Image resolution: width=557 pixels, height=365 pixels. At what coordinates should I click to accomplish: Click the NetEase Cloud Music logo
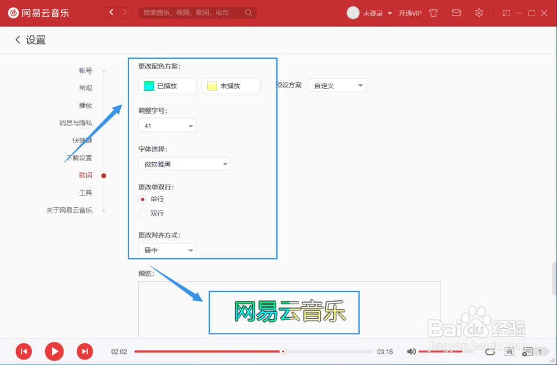tap(38, 13)
